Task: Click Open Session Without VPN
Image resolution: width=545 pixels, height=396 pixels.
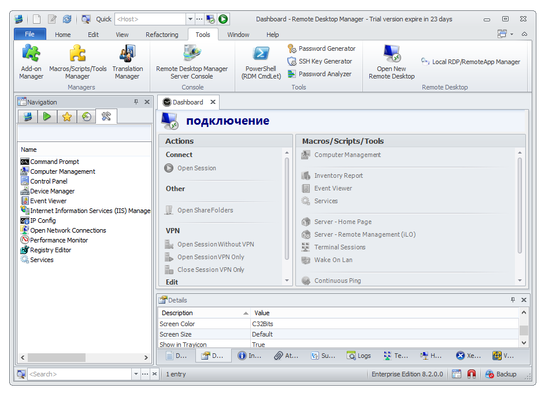Action: (x=209, y=244)
